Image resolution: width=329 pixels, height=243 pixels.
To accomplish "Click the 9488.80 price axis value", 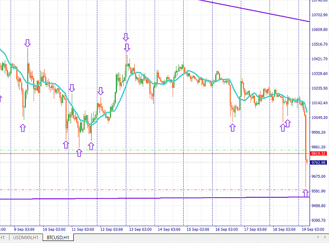I will tap(320, 206).
